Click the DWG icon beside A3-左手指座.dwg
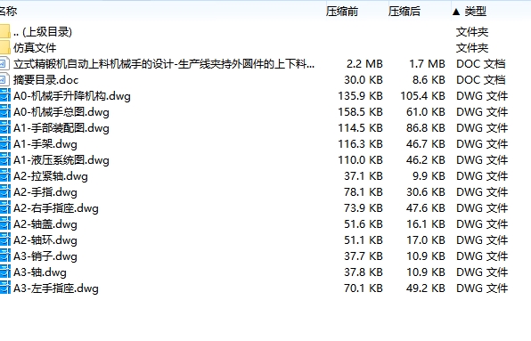Viewport: 531px width, 341px height. (5, 288)
